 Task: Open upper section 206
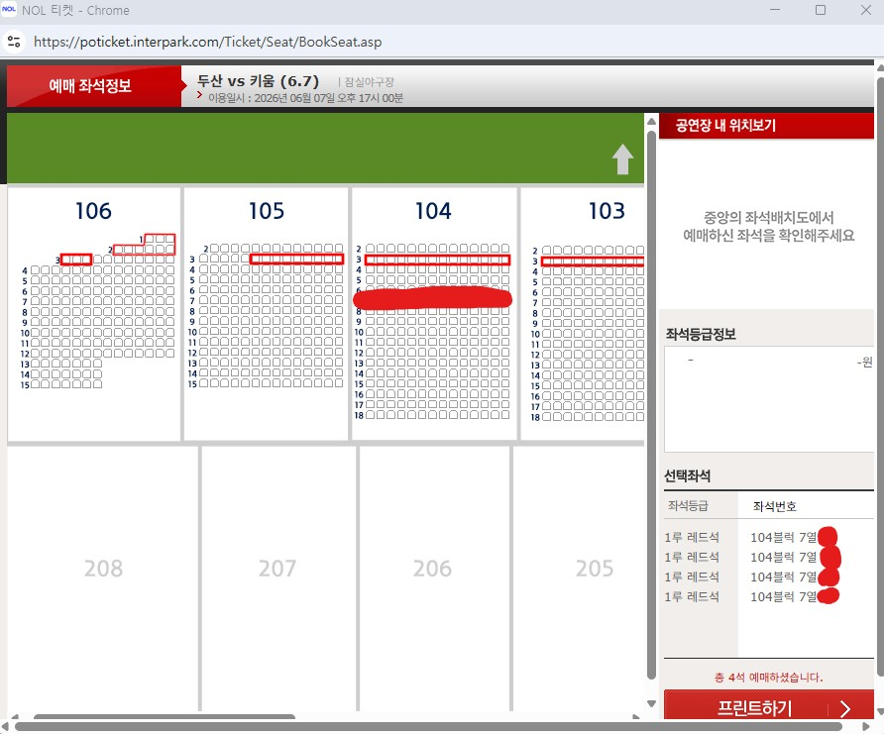pos(432,569)
